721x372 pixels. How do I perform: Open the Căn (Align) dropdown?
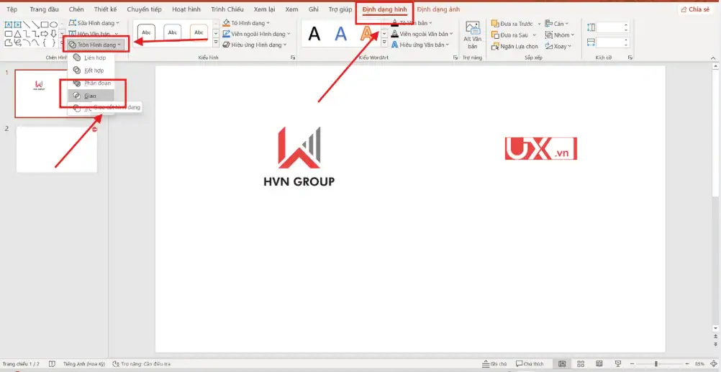[556, 24]
